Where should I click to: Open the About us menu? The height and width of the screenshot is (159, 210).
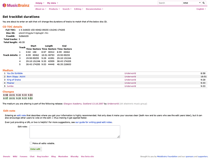tap(41, 9)
